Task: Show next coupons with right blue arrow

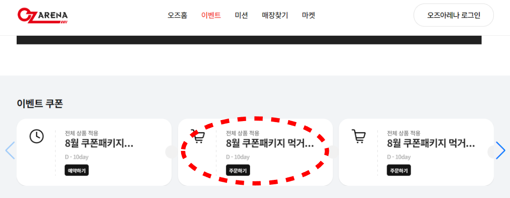Action: [500, 150]
